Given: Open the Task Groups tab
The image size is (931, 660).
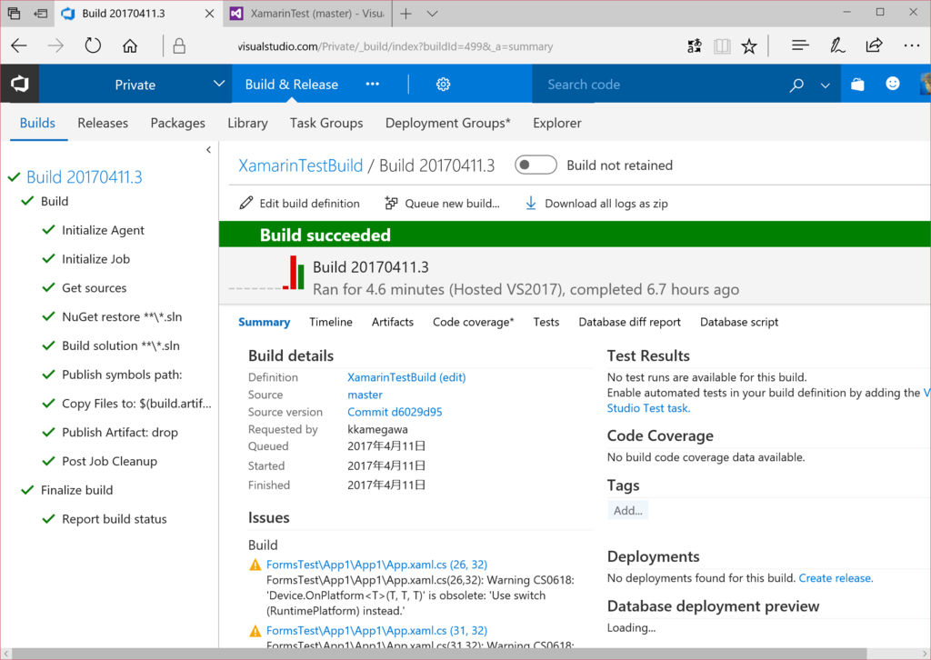Looking at the screenshot, I should [x=326, y=123].
